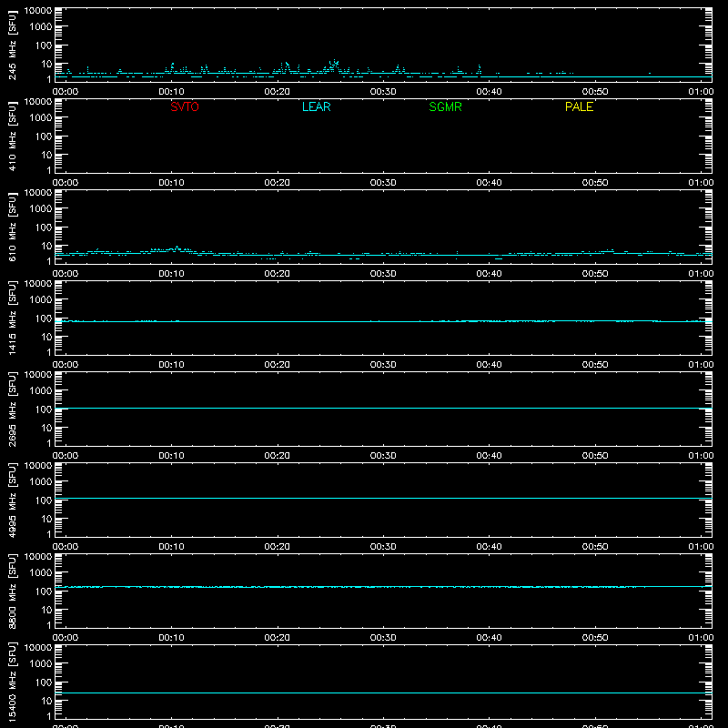Image resolution: width=728 pixels, height=728 pixels.
Task: Select the 2695 MHz [SFU] axis title
Action: tap(12, 409)
